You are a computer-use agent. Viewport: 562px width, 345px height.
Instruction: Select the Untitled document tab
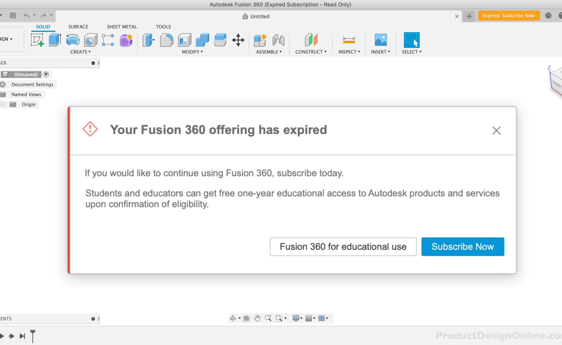tap(256, 16)
